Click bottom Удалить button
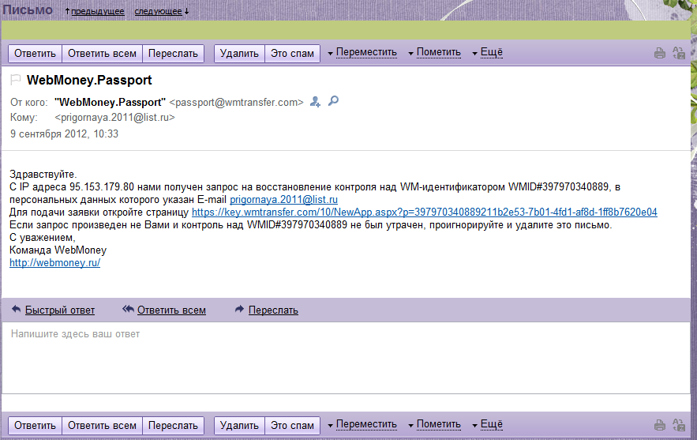The image size is (697, 440). click(239, 425)
